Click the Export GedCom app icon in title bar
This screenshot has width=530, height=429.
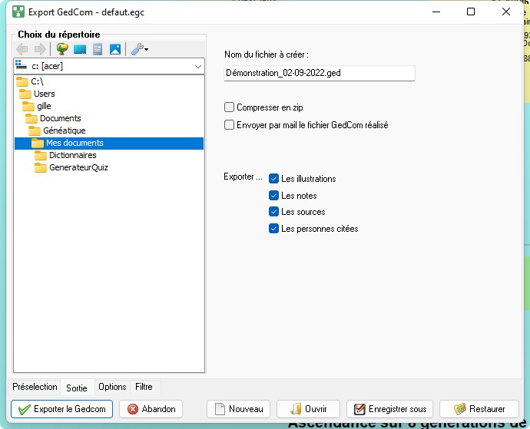(x=18, y=12)
